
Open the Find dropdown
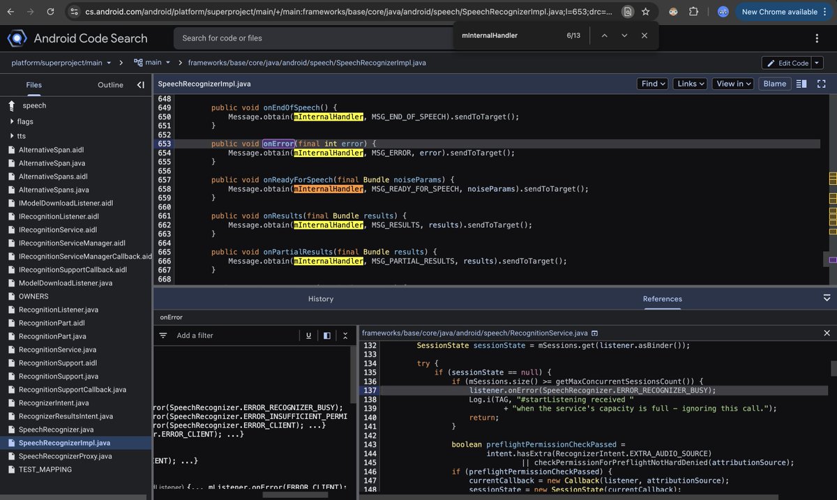point(653,84)
